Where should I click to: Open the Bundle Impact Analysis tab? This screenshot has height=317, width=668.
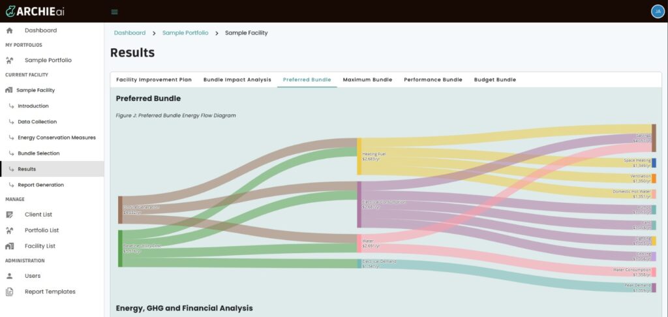(237, 80)
